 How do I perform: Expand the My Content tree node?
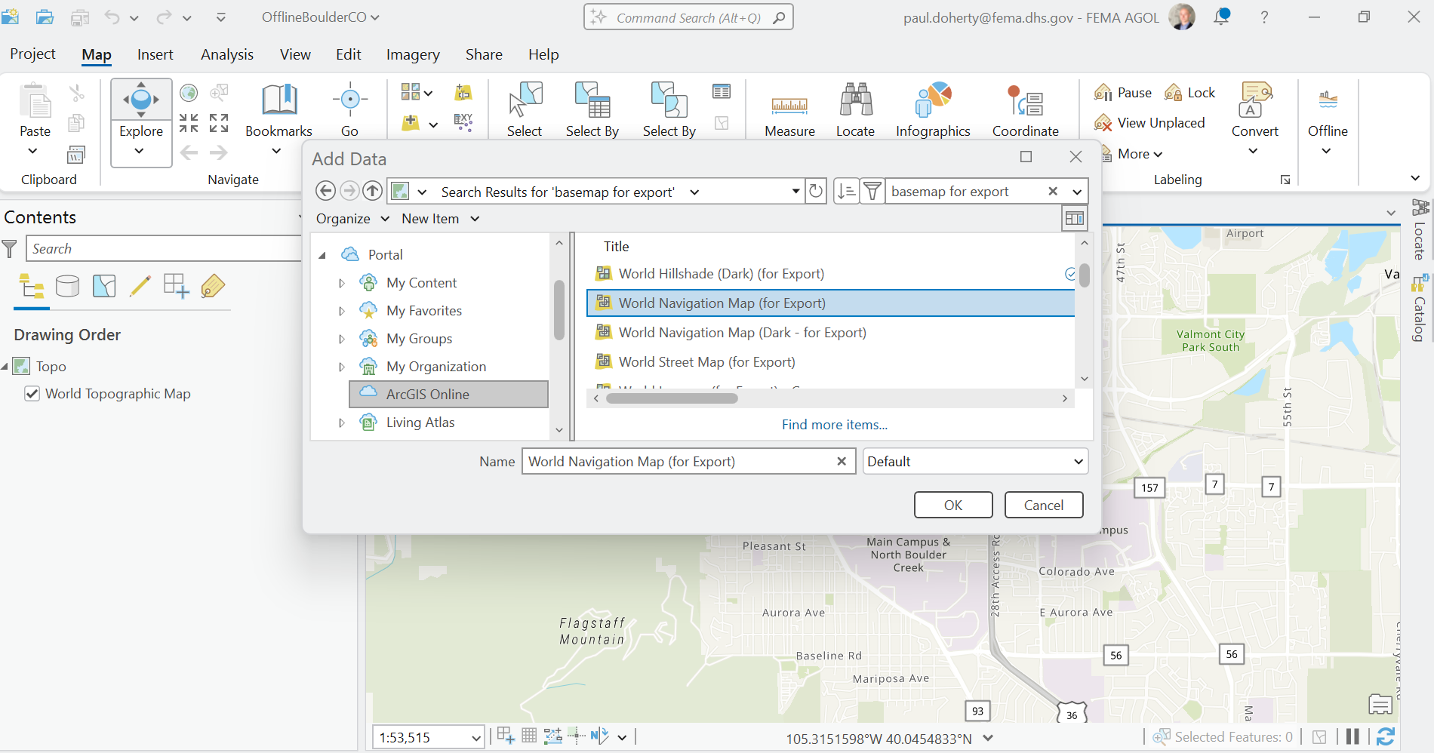click(x=341, y=283)
